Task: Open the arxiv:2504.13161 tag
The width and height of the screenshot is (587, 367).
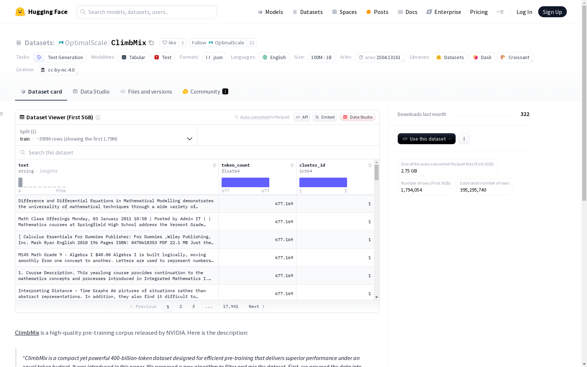Action: (380, 57)
